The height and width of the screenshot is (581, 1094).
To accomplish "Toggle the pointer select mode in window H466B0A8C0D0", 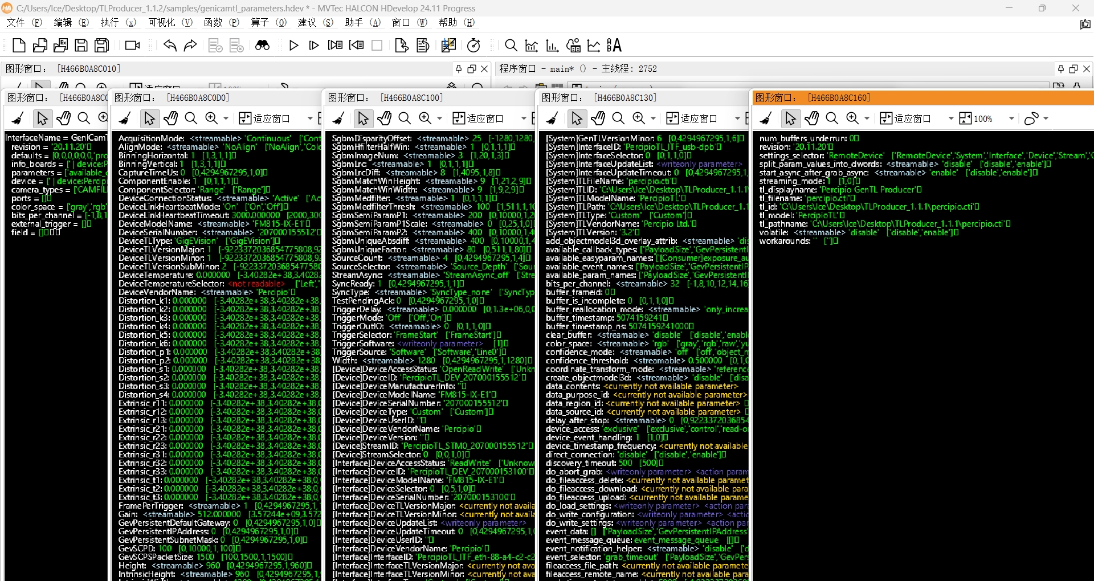I will (x=149, y=118).
